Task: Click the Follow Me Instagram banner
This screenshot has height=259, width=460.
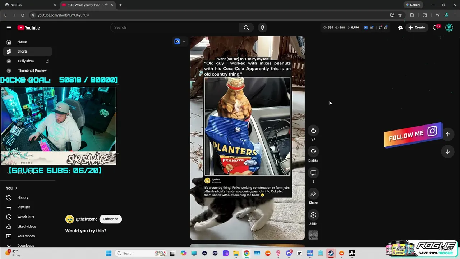Action: (413, 135)
